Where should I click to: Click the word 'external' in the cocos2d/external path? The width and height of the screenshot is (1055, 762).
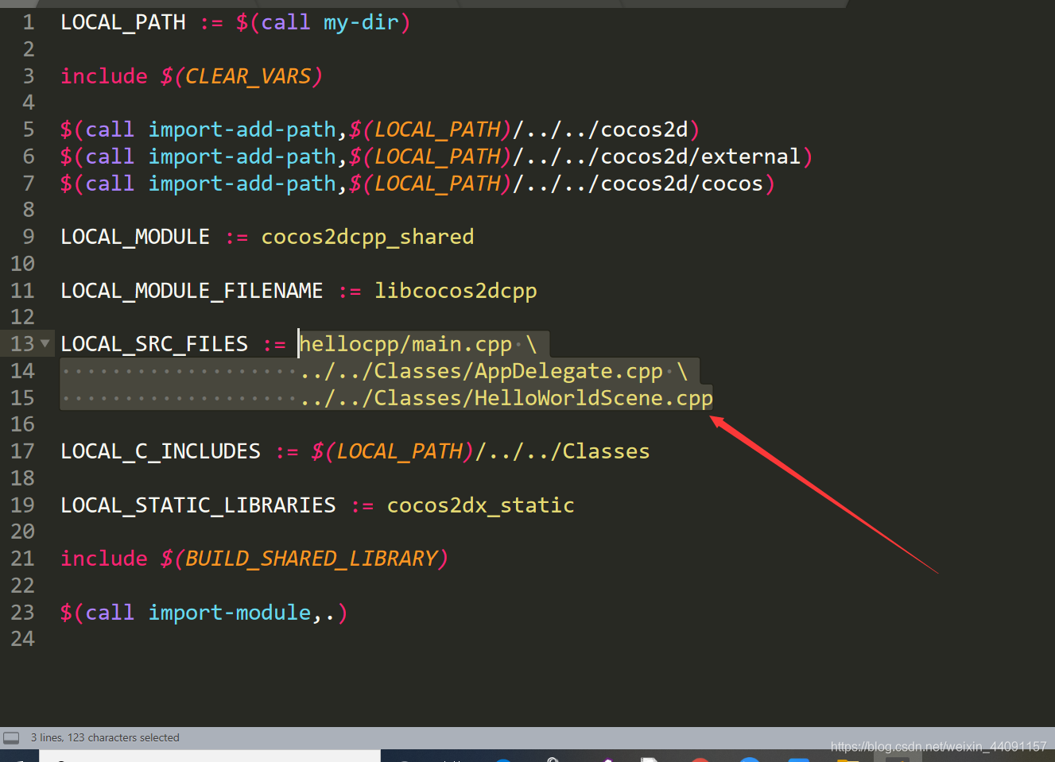751,157
